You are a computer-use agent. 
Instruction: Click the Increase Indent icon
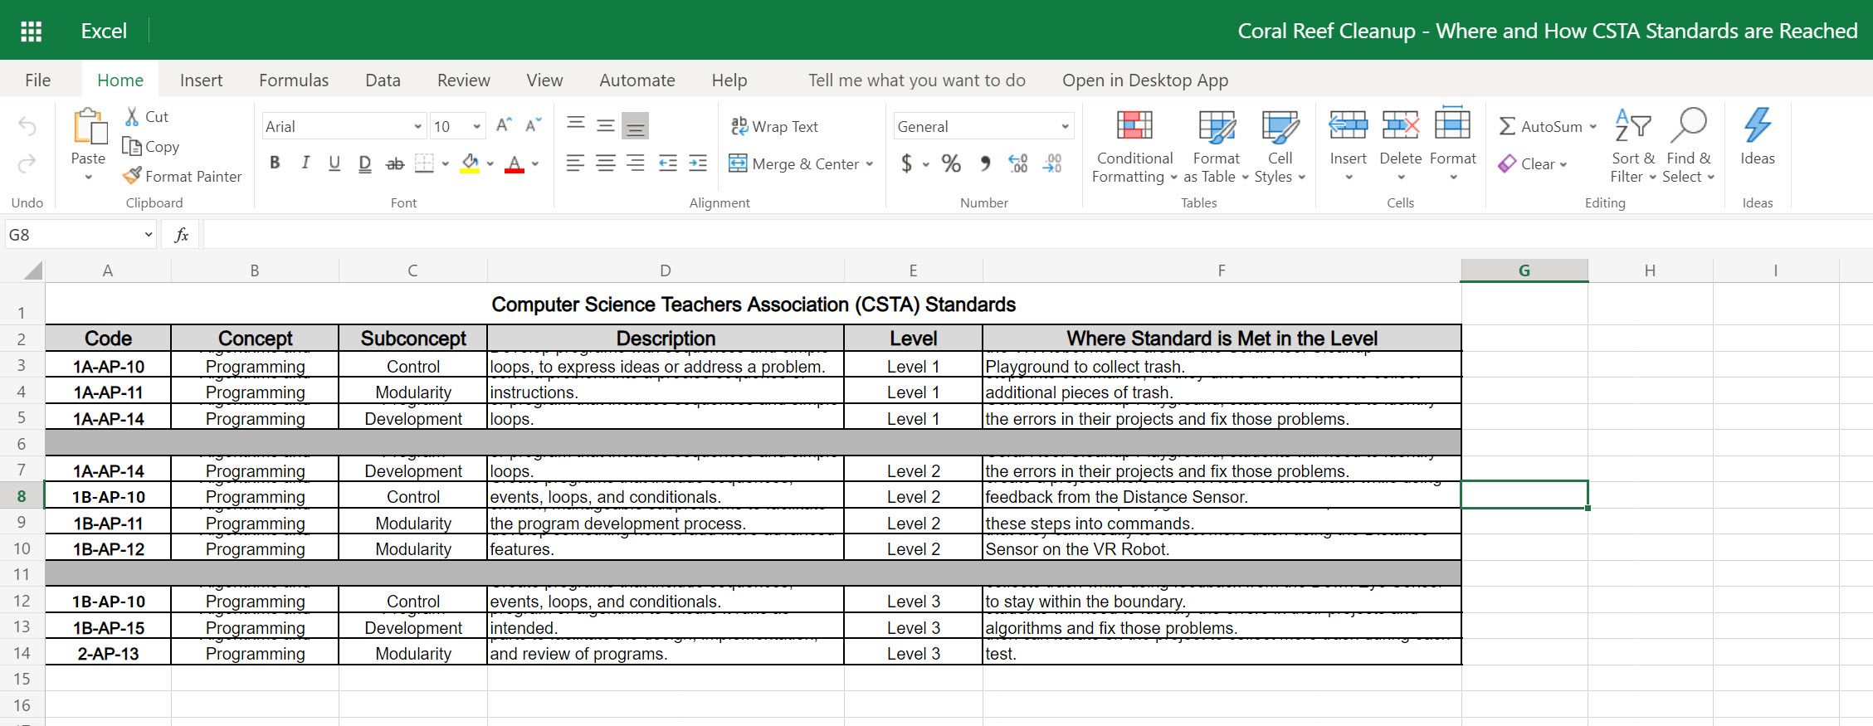698,163
